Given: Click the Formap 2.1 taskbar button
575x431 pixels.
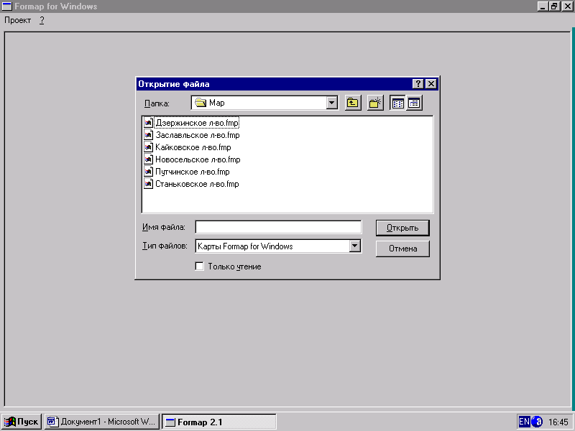Looking at the screenshot, I should click(x=219, y=422).
